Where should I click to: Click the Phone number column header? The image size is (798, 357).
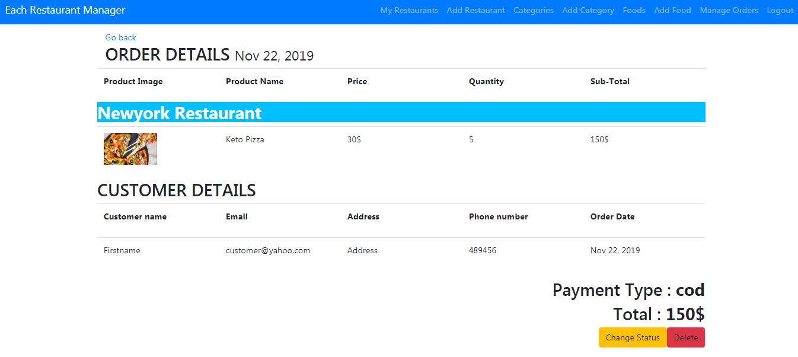click(498, 216)
